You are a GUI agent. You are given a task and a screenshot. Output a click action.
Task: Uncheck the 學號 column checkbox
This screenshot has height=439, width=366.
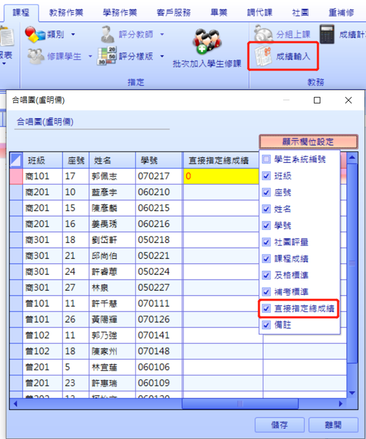266,225
